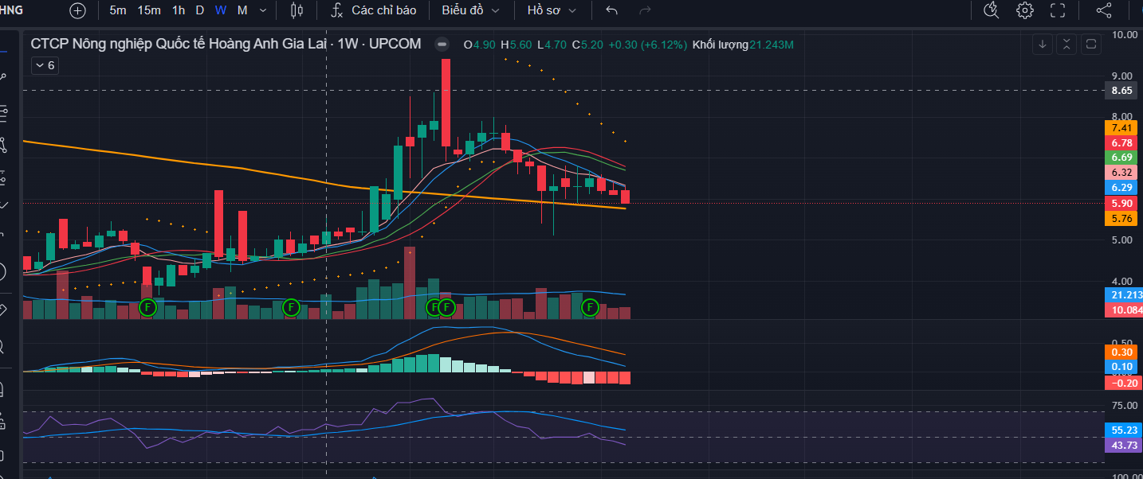Open the Biểu đồ dropdown
This screenshot has width=1143, height=479.
[x=471, y=10]
